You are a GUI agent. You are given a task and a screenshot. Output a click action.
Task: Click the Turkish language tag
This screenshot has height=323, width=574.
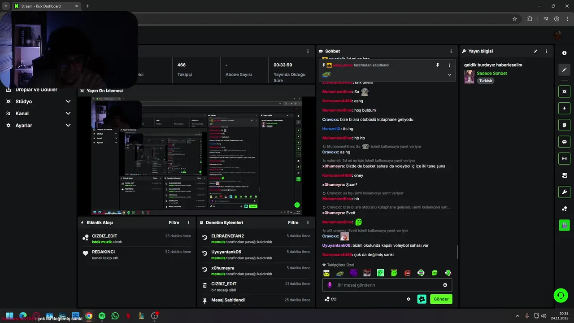(486, 81)
